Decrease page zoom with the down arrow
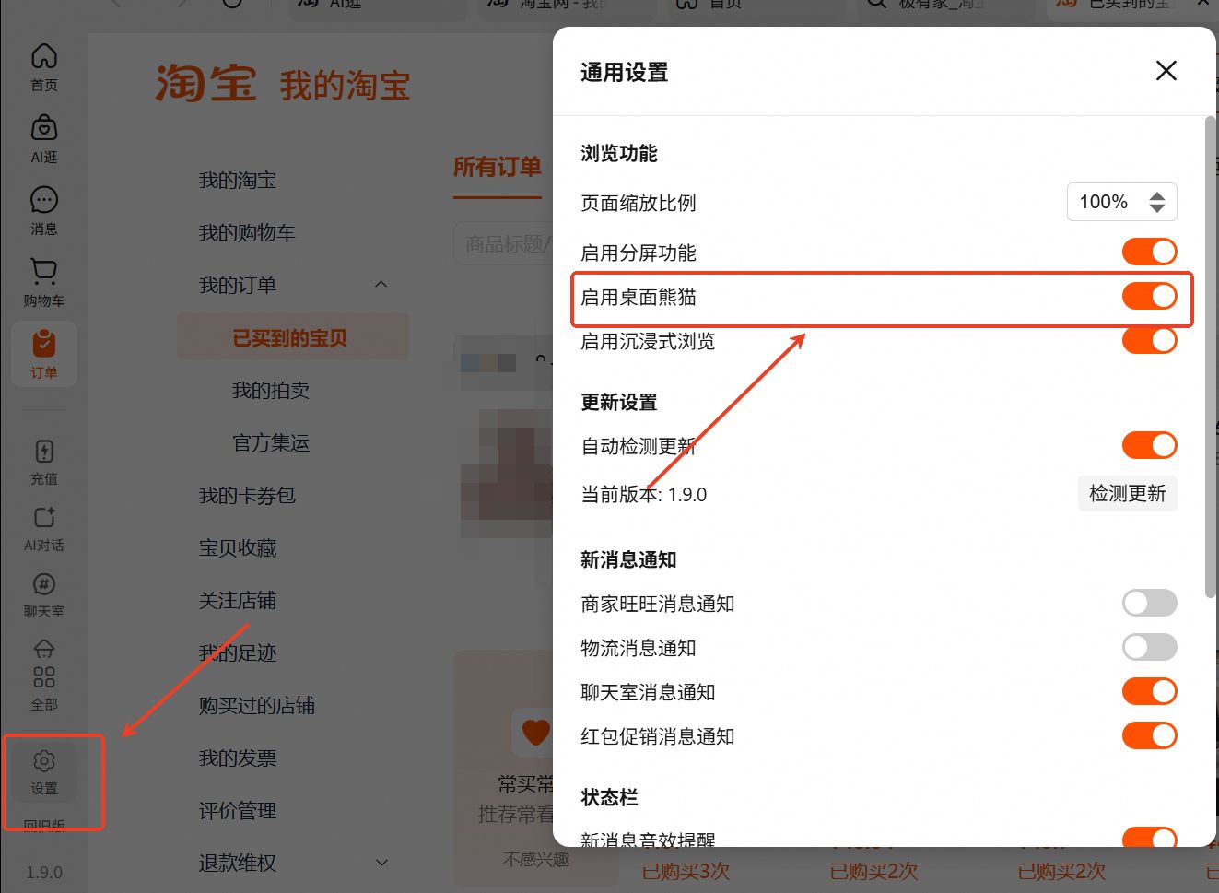The image size is (1219, 893). pyautogui.click(x=1157, y=208)
